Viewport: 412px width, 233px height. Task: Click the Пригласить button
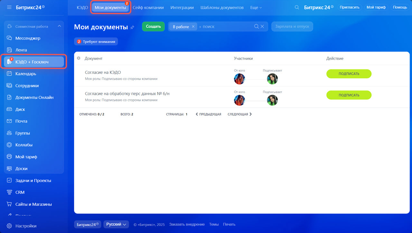350,7
